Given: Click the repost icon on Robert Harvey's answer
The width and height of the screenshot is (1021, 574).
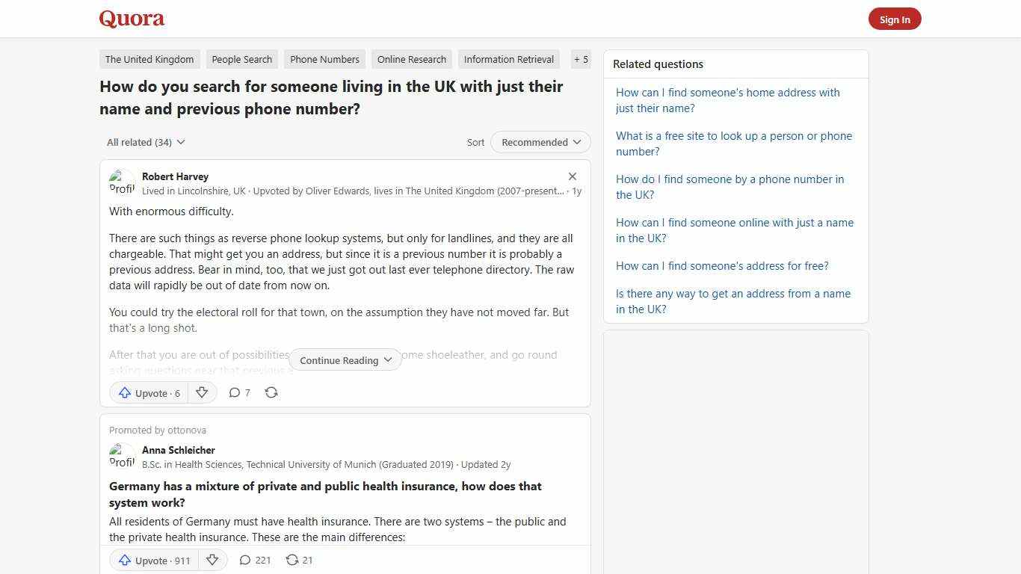Looking at the screenshot, I should click(x=271, y=392).
